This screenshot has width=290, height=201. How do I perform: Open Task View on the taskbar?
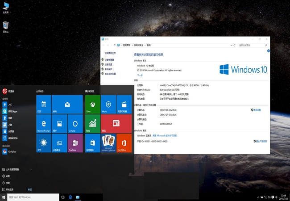point(63,197)
